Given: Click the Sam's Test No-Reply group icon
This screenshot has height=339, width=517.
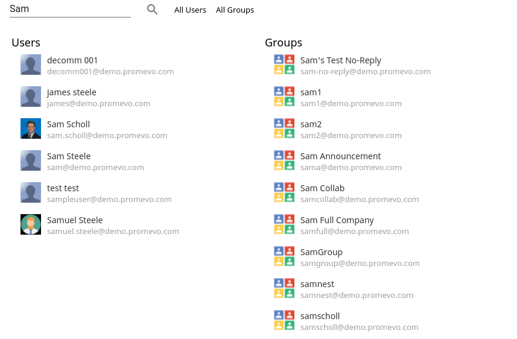Looking at the screenshot, I should coord(284,65).
